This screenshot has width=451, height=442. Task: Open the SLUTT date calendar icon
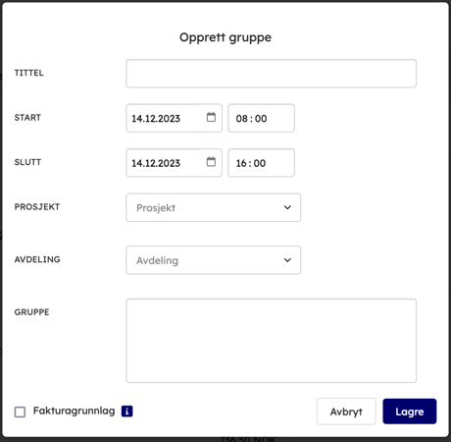click(x=211, y=162)
